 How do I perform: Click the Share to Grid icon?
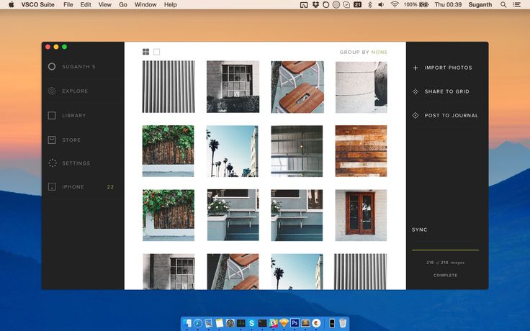coord(416,91)
